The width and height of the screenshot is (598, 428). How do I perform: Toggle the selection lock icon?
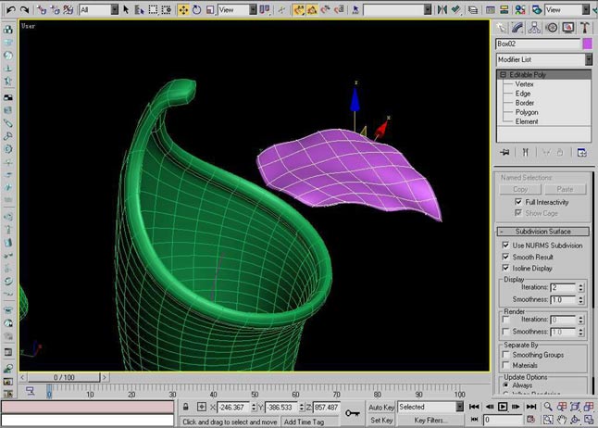186,407
